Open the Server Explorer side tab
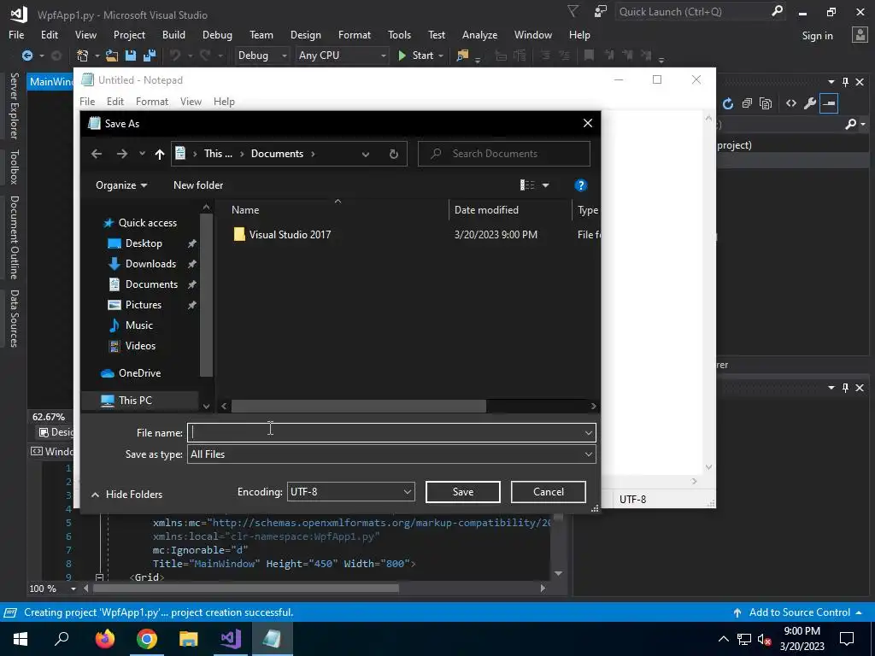Image resolution: width=875 pixels, height=656 pixels. click(x=14, y=105)
